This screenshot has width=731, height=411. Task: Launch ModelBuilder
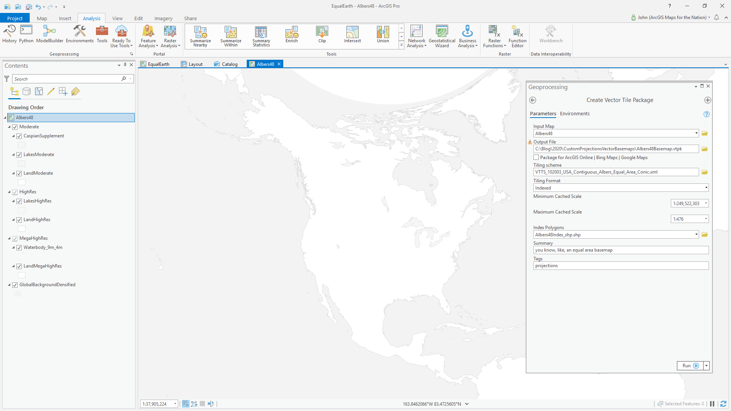[x=49, y=34]
